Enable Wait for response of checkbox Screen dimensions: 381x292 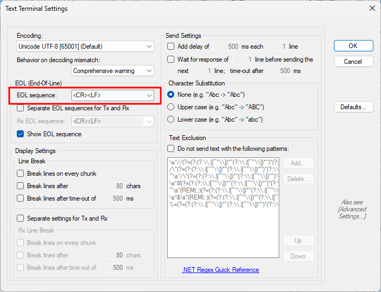(x=171, y=59)
